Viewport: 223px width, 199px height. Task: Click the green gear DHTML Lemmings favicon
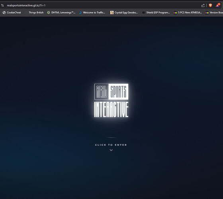tap(49, 12)
